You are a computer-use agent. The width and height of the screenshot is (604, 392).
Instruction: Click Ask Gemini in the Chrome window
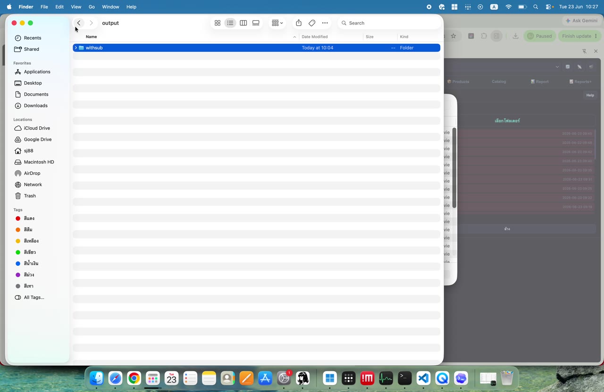pyautogui.click(x=581, y=21)
